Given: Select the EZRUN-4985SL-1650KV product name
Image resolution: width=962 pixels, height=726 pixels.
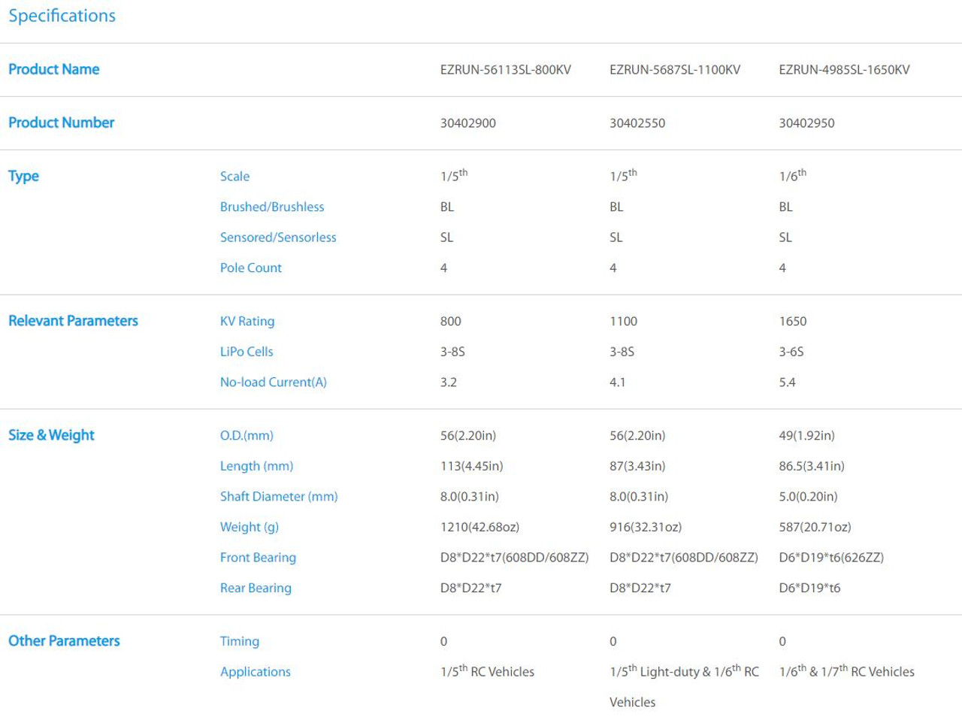Looking at the screenshot, I should coord(844,70).
